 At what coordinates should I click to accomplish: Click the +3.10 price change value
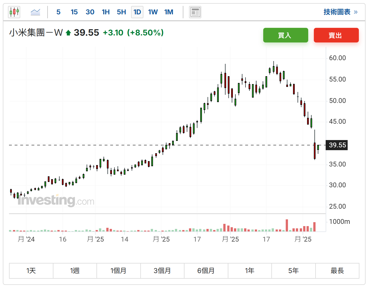point(113,33)
